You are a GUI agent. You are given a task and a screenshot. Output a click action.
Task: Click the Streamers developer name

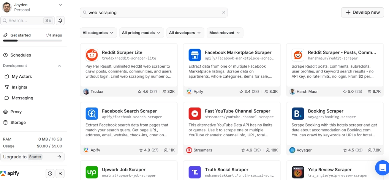point(203,150)
